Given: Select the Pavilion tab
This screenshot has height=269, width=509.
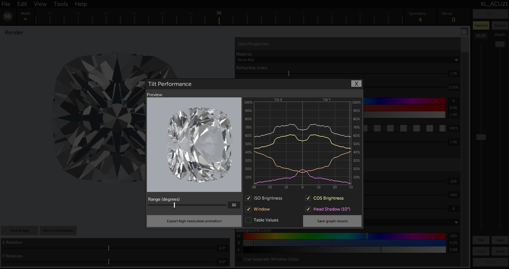Looking at the screenshot, I should pos(481,25).
